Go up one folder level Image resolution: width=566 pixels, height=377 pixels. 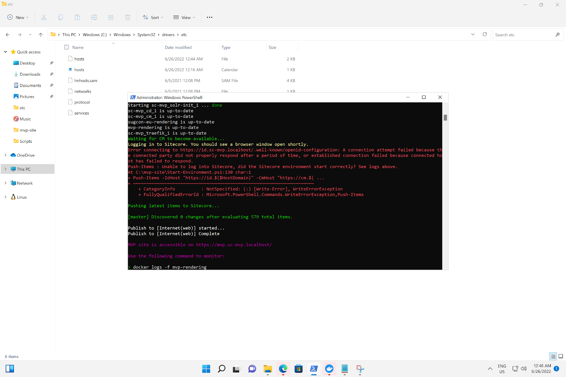pyautogui.click(x=41, y=35)
